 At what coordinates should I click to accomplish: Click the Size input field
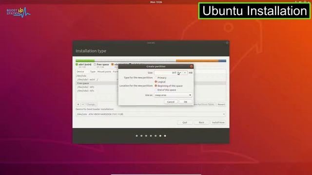(166, 73)
